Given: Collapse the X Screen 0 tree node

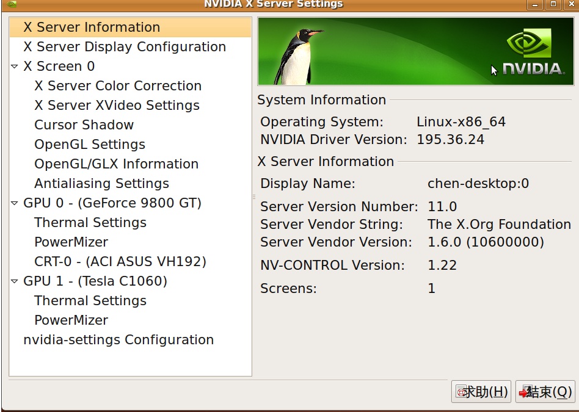Looking at the screenshot, I should click(15, 67).
